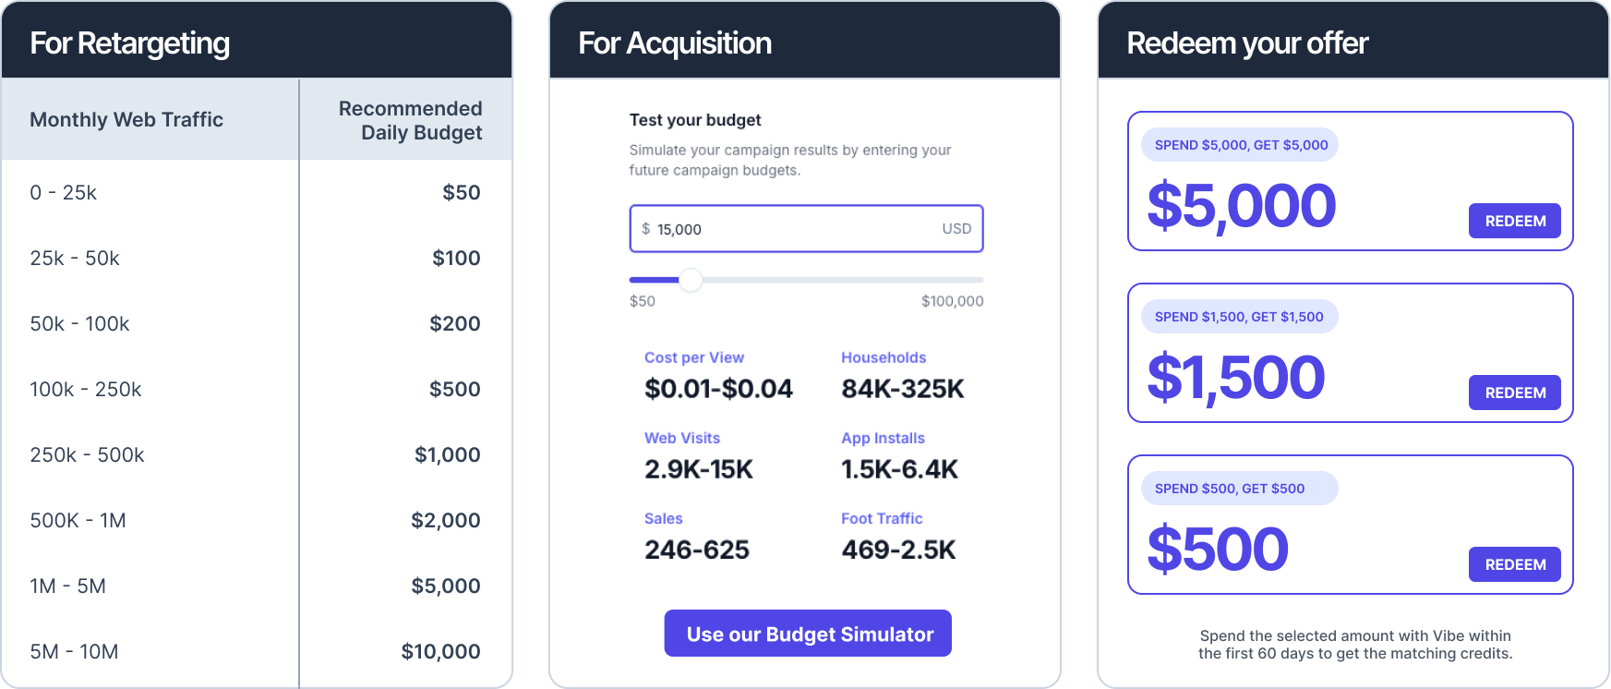Click the For Acquisition panel header
Screen dimensions: 1611x689
pyautogui.click(x=805, y=41)
